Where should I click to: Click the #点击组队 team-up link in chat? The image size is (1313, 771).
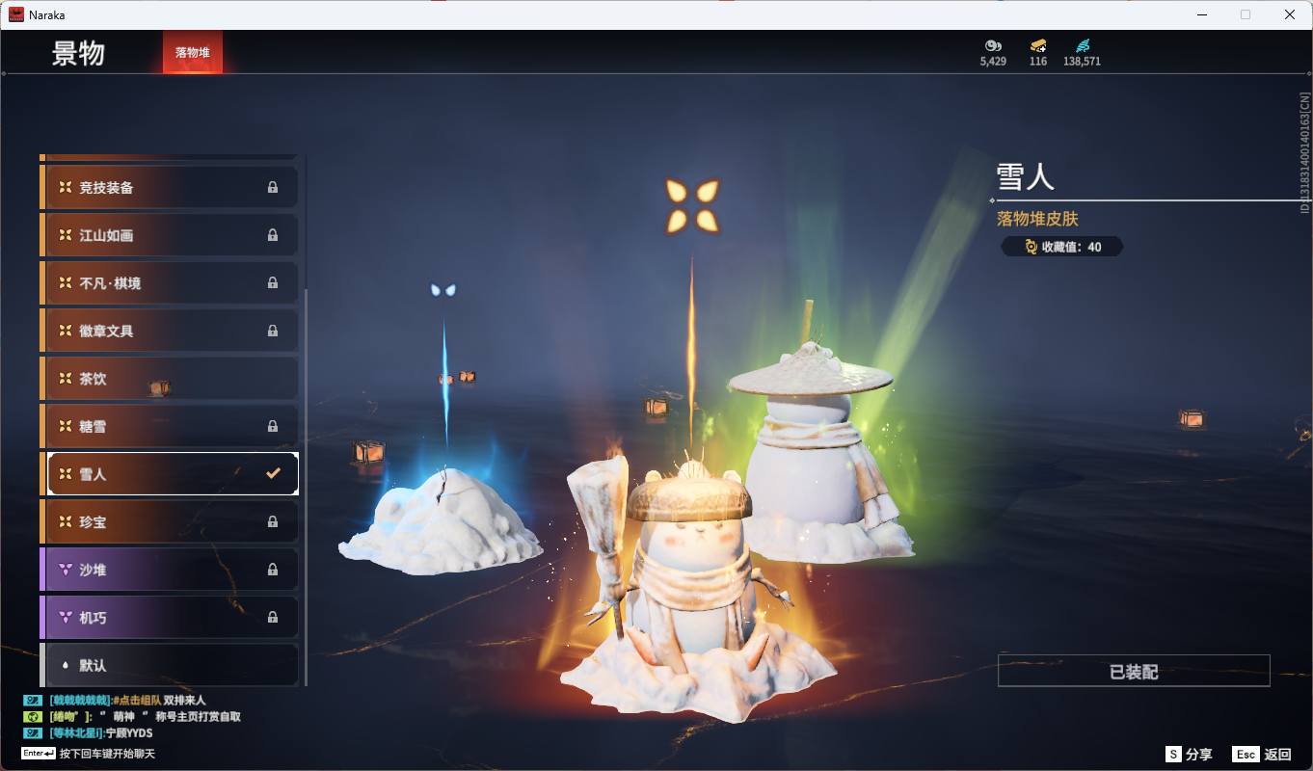click(136, 701)
